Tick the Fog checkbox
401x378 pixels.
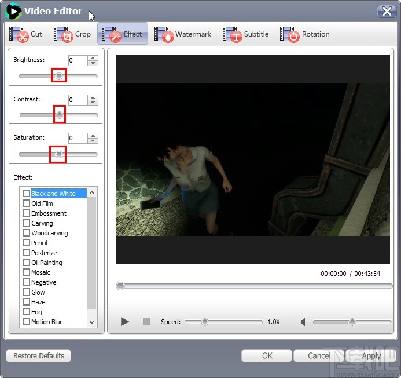[26, 312]
